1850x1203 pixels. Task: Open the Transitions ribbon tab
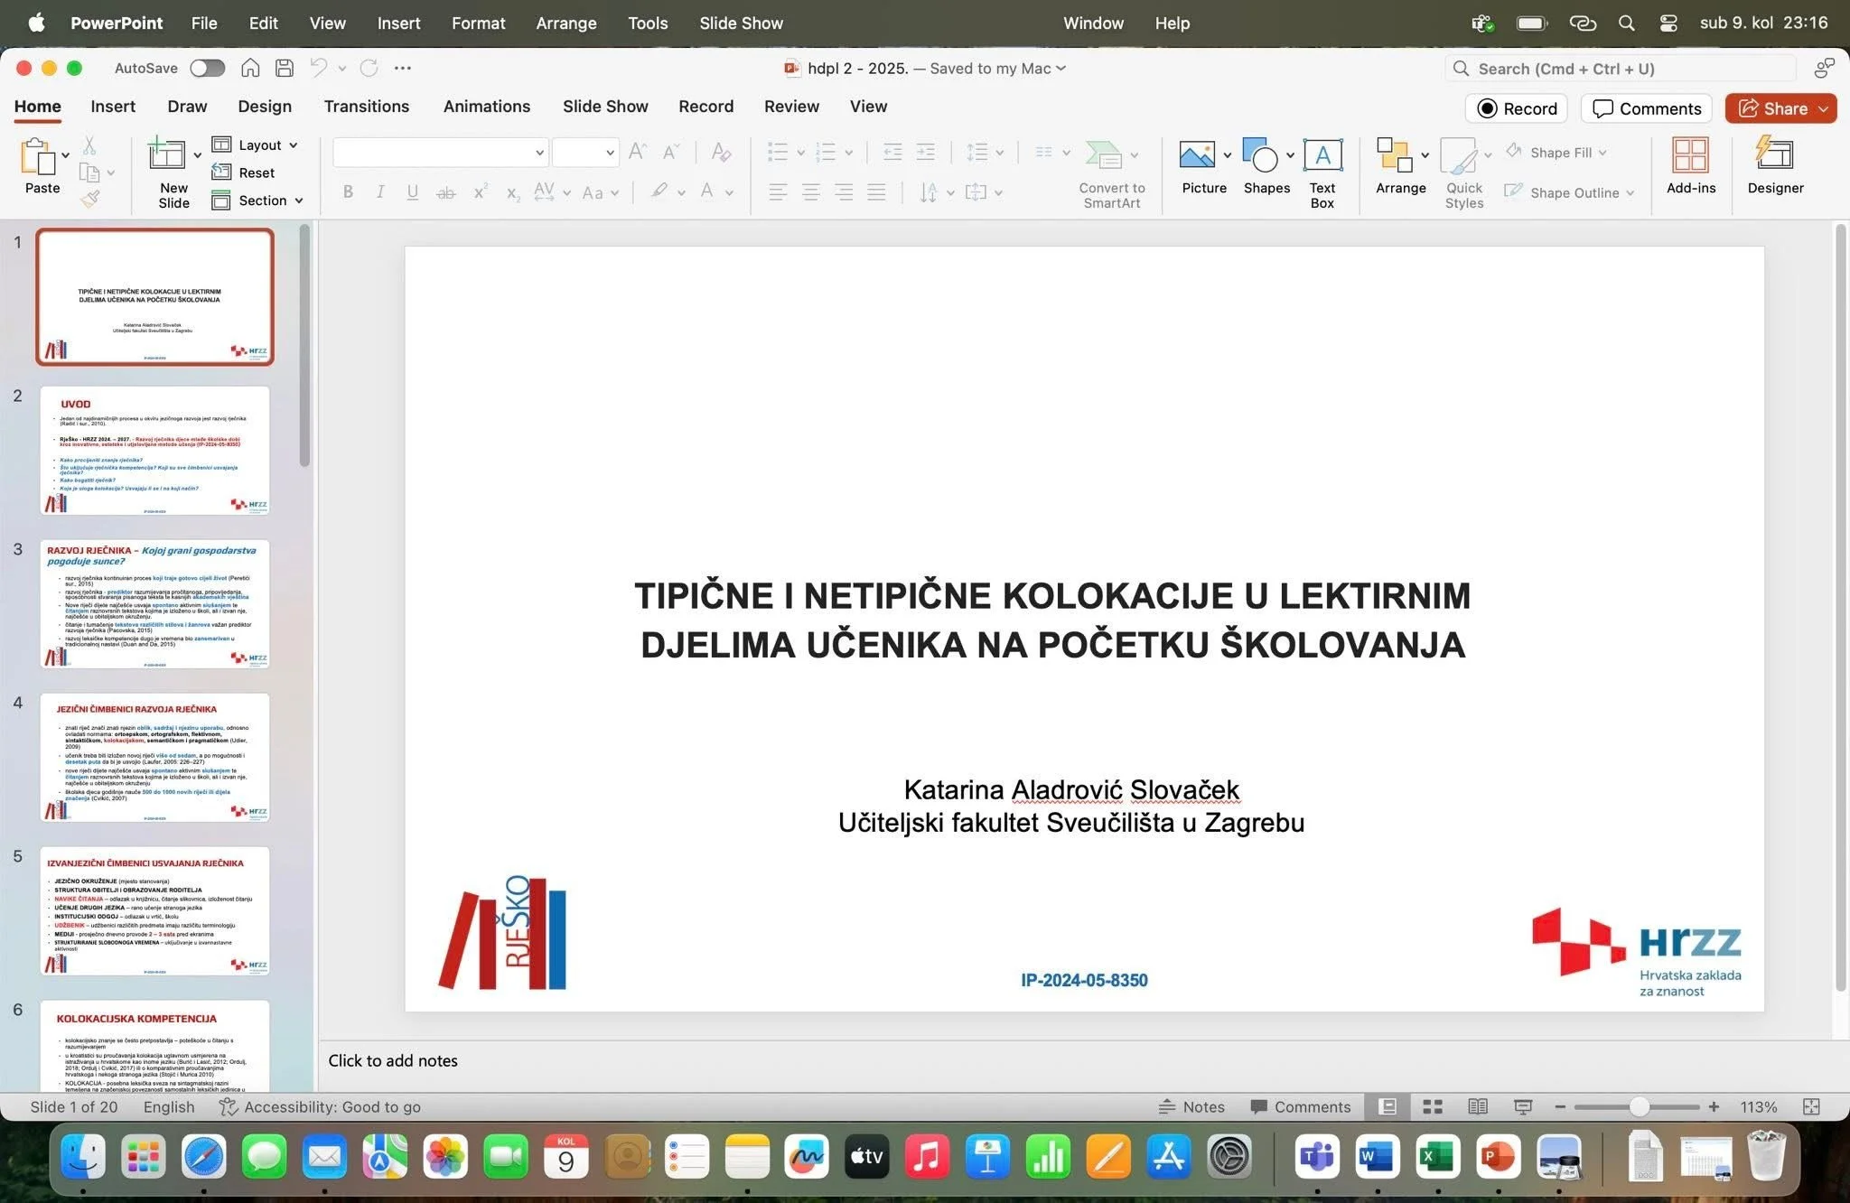366,107
